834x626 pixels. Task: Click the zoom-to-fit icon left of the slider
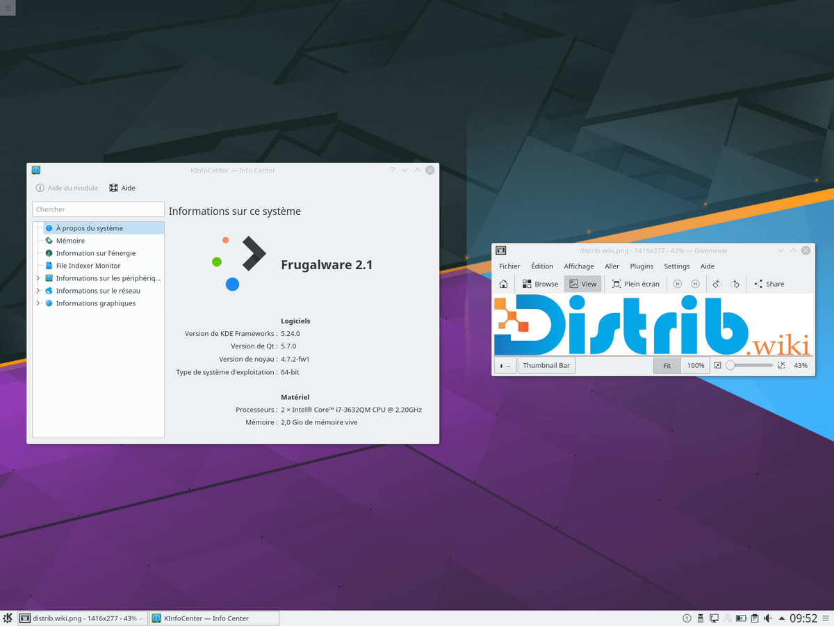[x=718, y=365]
